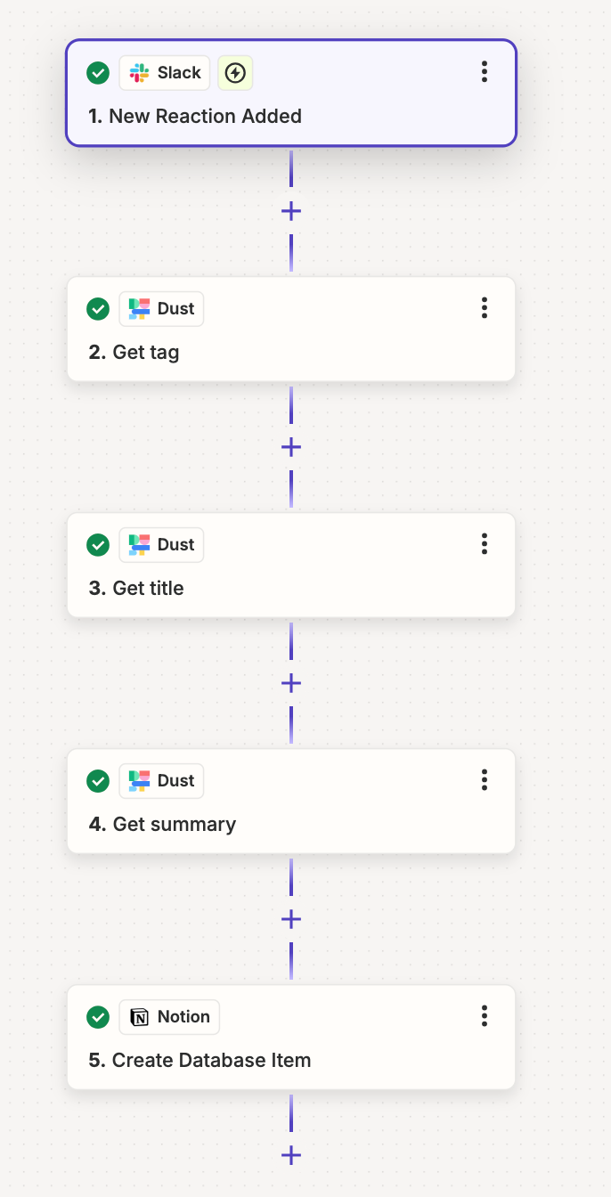Add a step between Get tag and Get title
The height and width of the screenshot is (1197, 611).
coord(291,447)
